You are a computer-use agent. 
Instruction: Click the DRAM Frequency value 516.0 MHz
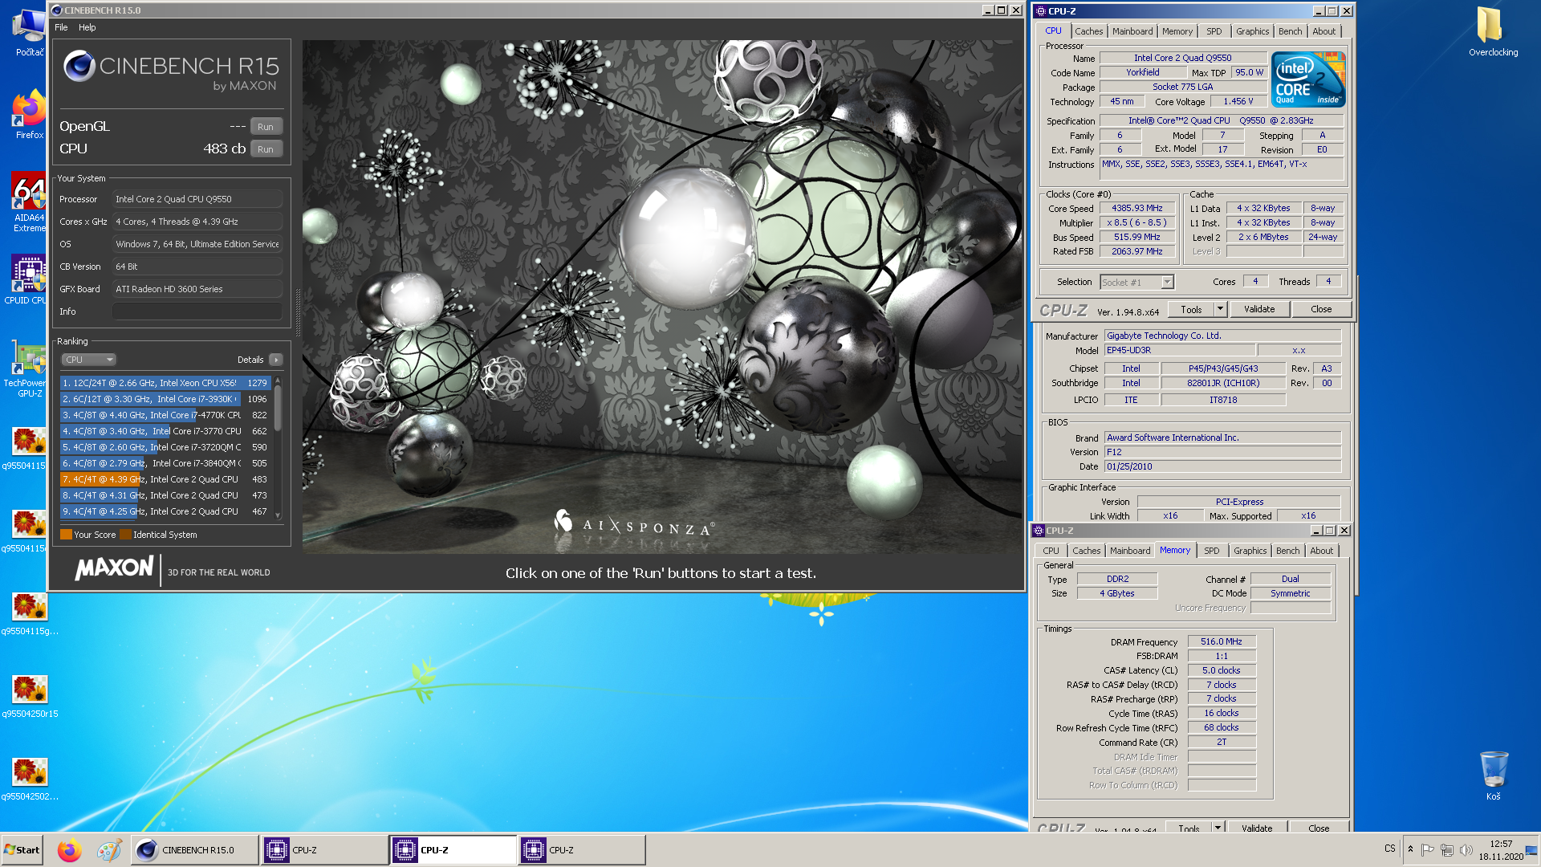pos(1221,641)
